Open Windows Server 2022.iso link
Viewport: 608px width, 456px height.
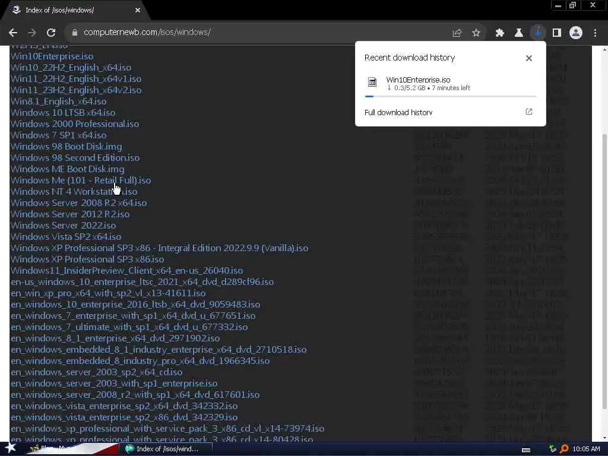pyautogui.click(x=63, y=225)
